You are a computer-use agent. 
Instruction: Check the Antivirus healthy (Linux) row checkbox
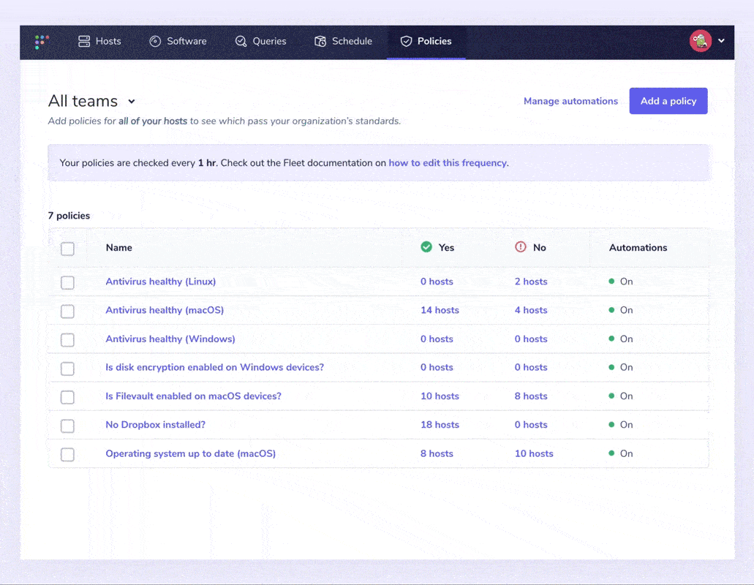[67, 283]
